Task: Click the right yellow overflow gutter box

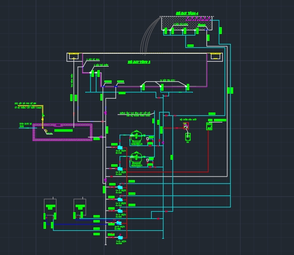Action: pyautogui.click(x=215, y=56)
